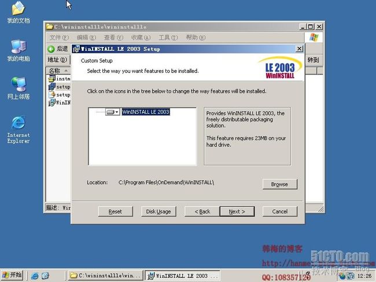Image resolution: width=376 pixels, height=282 pixels.
Task: Launch Internet Explorer from quick launch
Action: pos(35,276)
